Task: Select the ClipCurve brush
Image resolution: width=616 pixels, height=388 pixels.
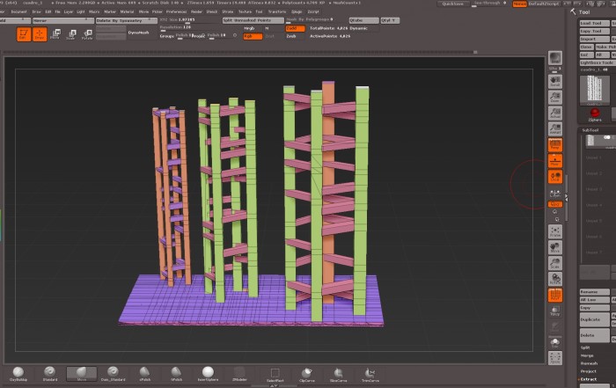Action: pyautogui.click(x=306, y=373)
